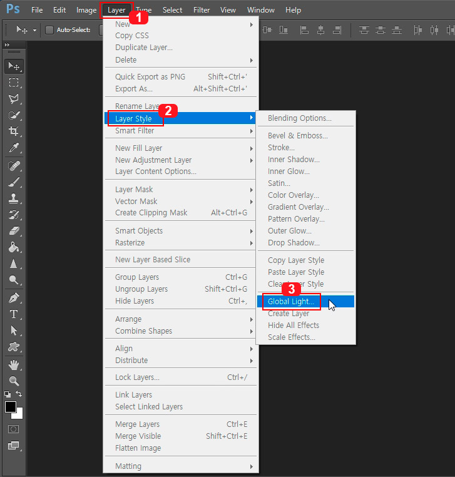This screenshot has width=455, height=477.
Task: Distribute left edges icon in options bar
Action: point(418,30)
